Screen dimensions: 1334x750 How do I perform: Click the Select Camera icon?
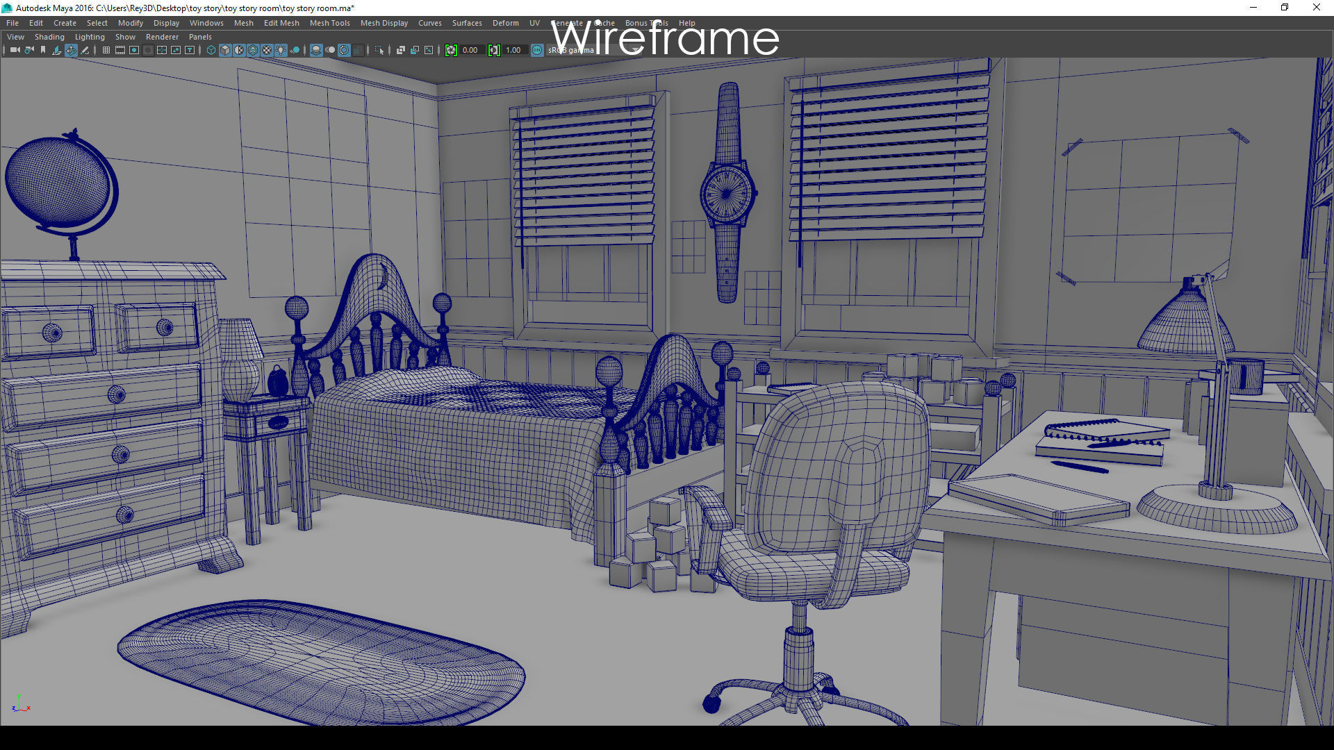click(x=15, y=50)
